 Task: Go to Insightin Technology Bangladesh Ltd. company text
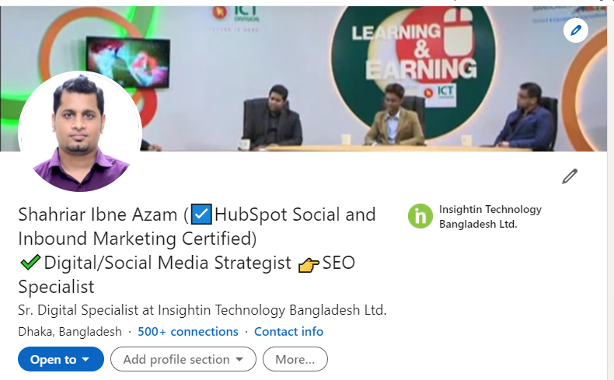[x=490, y=216]
